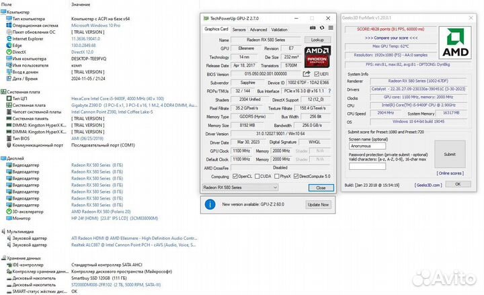Open HexaCore Intel Core i5-9400F link
Image resolution: width=484 pixels, height=295 pixels.
click(x=118, y=98)
